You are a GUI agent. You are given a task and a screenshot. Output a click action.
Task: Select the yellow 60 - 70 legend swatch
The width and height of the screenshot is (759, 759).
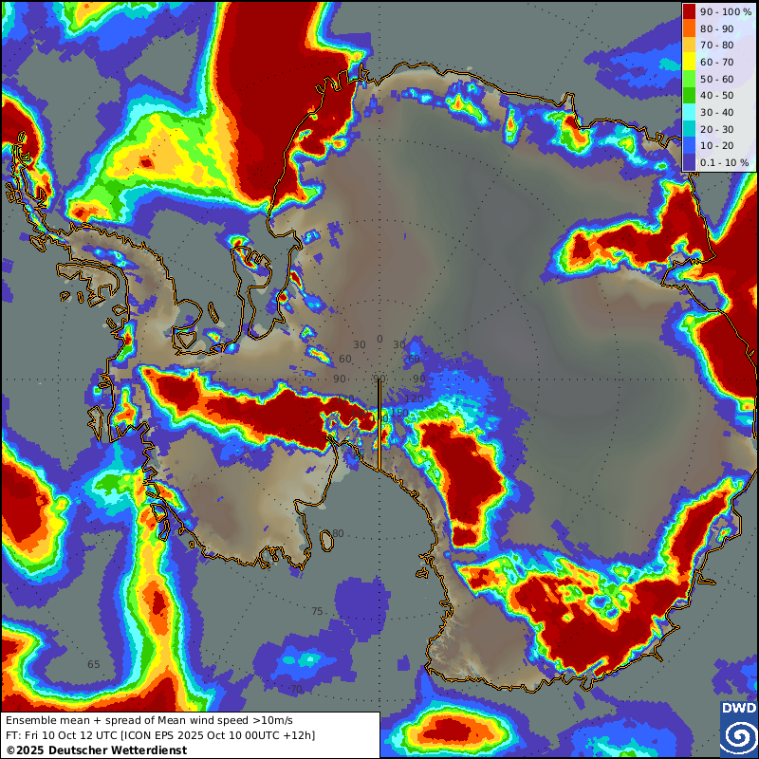tap(692, 62)
